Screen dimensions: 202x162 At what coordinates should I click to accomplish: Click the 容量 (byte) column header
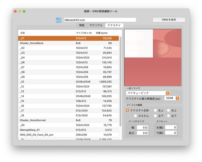pos(102,33)
